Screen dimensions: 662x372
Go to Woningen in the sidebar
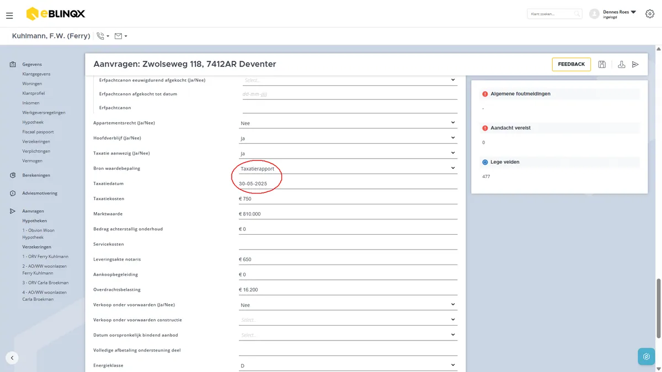pyautogui.click(x=32, y=84)
